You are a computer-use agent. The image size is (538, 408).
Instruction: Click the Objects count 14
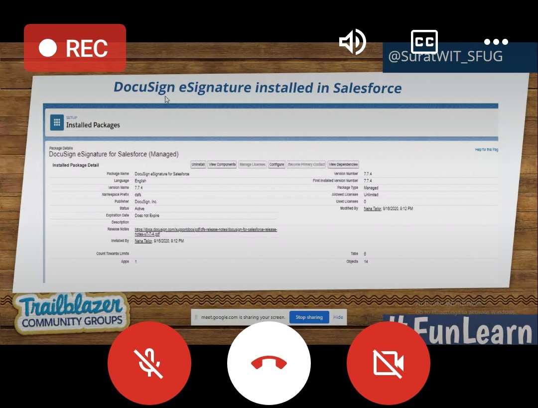pos(366,262)
